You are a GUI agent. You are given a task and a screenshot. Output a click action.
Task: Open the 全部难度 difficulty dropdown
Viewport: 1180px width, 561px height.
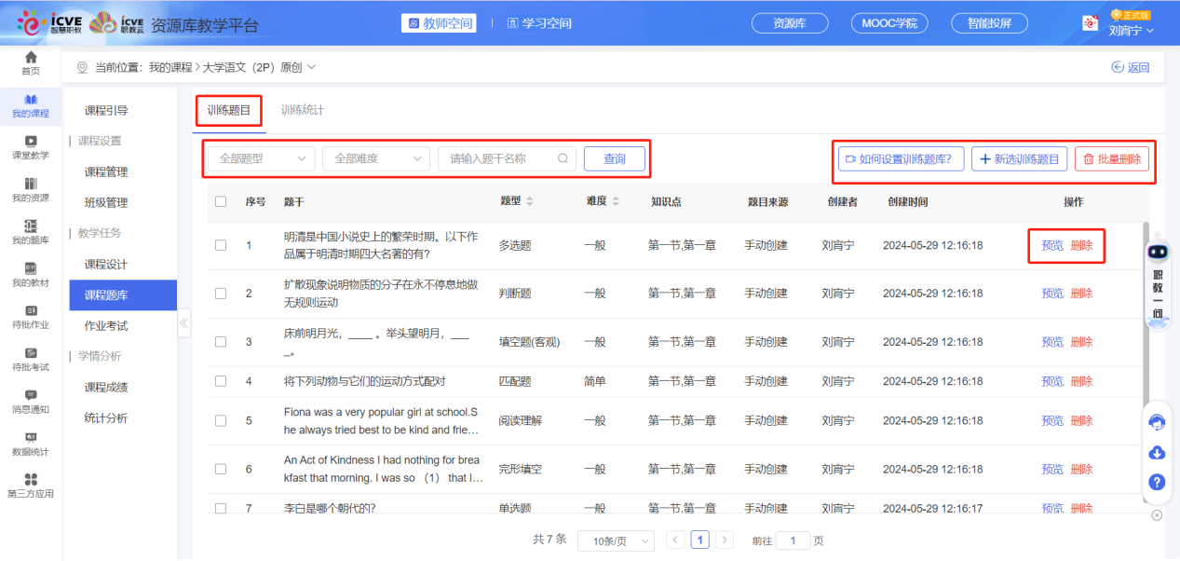point(376,158)
